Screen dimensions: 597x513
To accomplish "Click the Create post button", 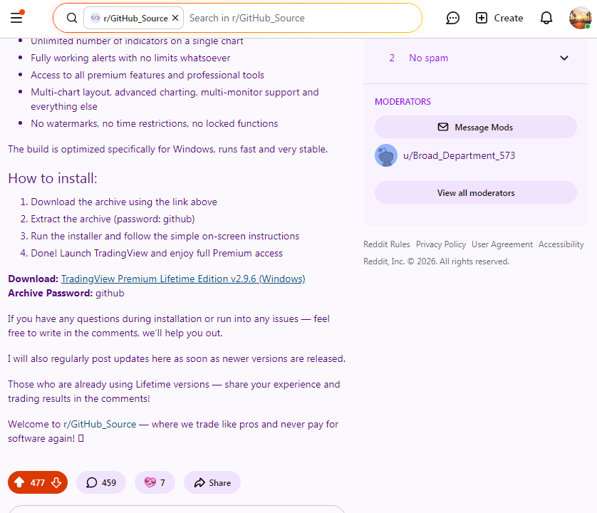I will [499, 18].
